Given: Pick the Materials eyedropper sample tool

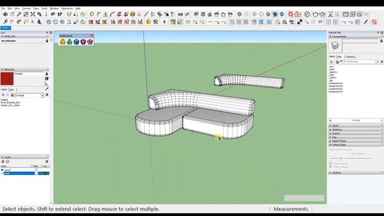Looking at the screenshot, I should (47, 89).
